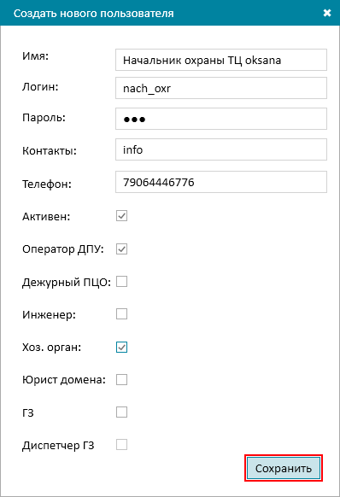340x497 pixels.
Task: Disable the Хоз. орган checkbox
Action: tap(122, 347)
